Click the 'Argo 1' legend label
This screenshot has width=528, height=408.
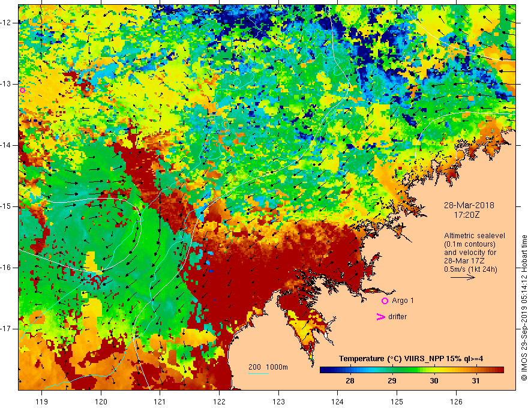pos(403,301)
